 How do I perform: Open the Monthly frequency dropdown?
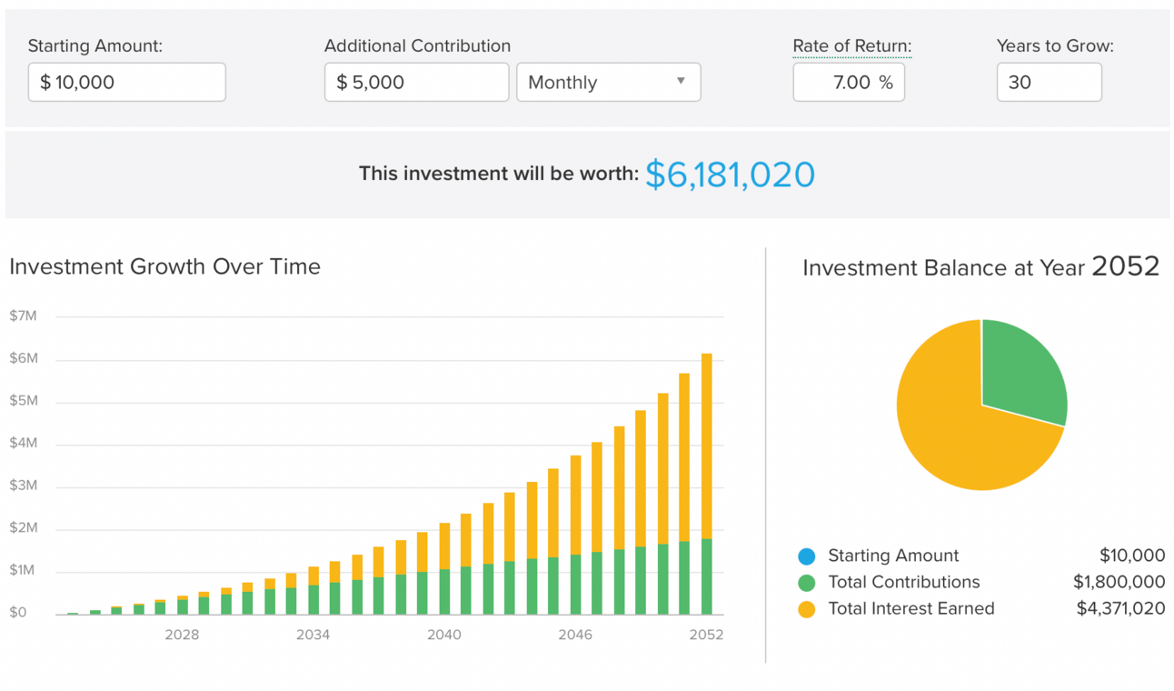pyautogui.click(x=608, y=83)
